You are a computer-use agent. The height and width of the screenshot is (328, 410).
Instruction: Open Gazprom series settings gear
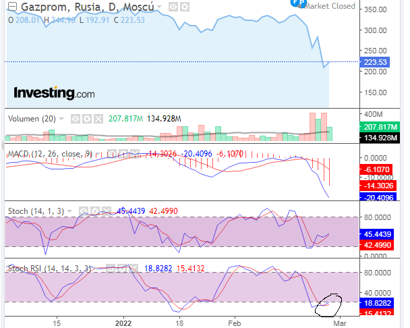point(185,7)
